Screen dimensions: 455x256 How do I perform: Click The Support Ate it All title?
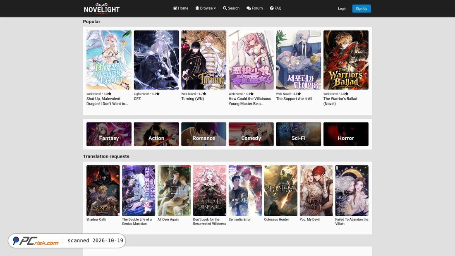tap(294, 99)
